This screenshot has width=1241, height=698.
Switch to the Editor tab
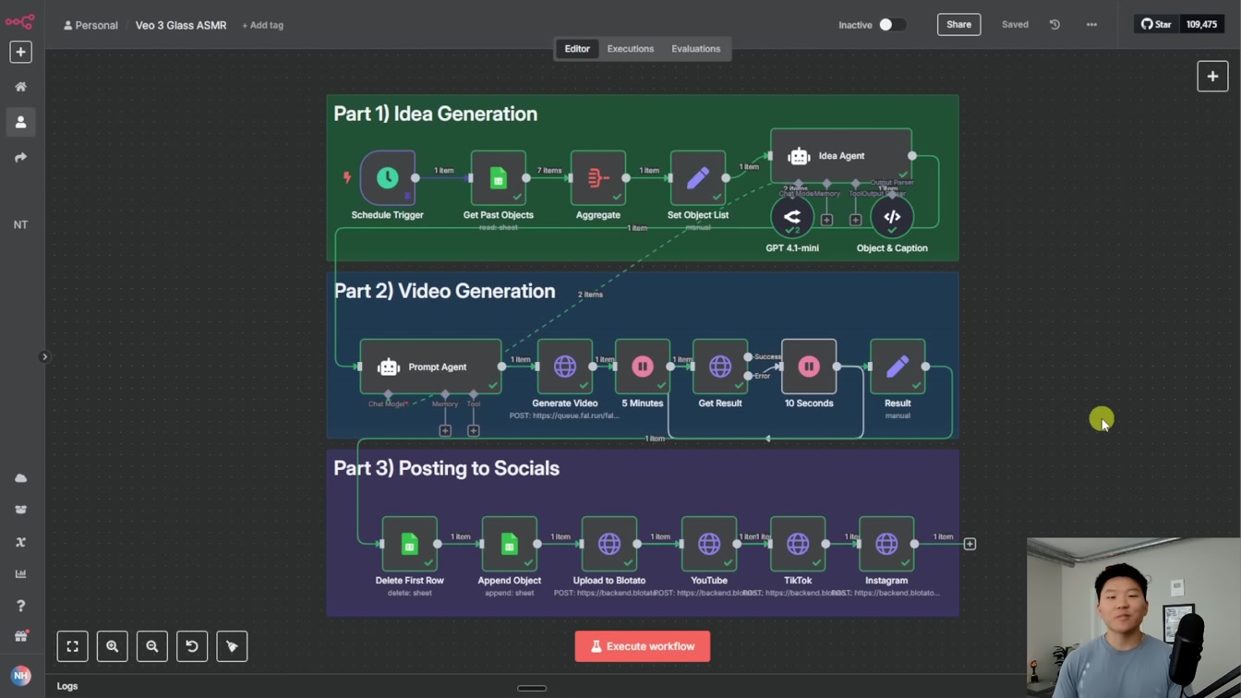click(x=577, y=49)
